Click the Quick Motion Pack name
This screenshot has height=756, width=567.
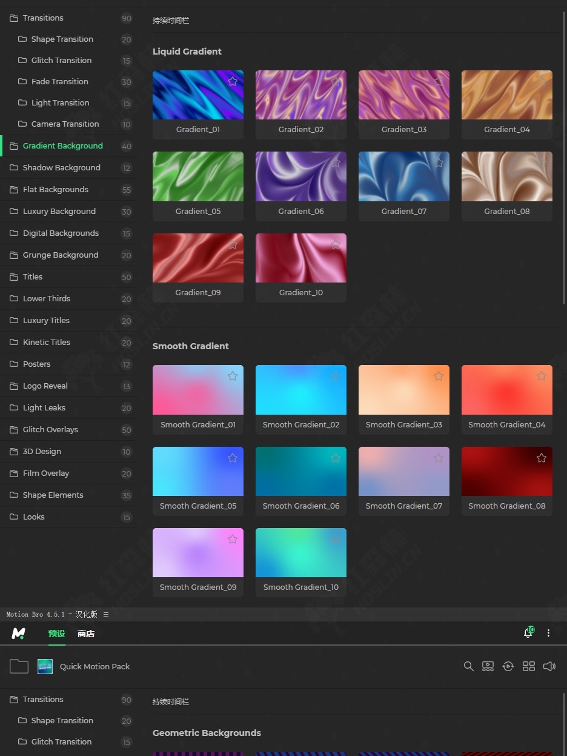point(94,666)
